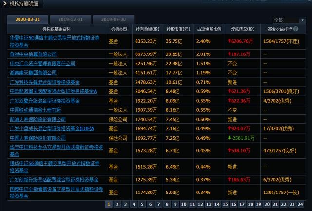Screen dimensions: 312x211
Task: Open 广发双擎升级混合型证券投资基金 link
Action: tap(45, 101)
